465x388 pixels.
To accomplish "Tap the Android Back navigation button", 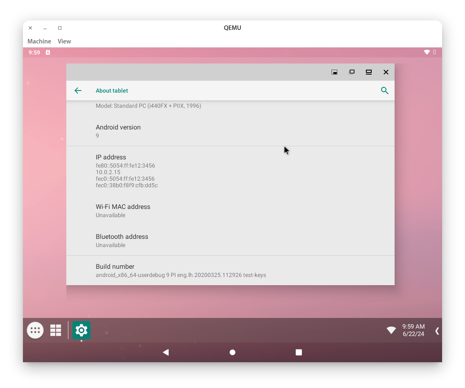I will [166, 352].
